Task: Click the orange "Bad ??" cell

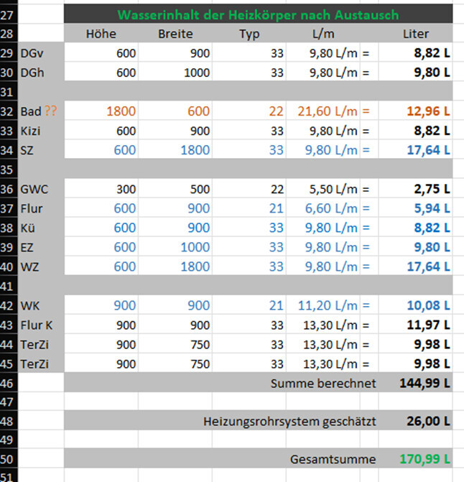Action: point(39,111)
